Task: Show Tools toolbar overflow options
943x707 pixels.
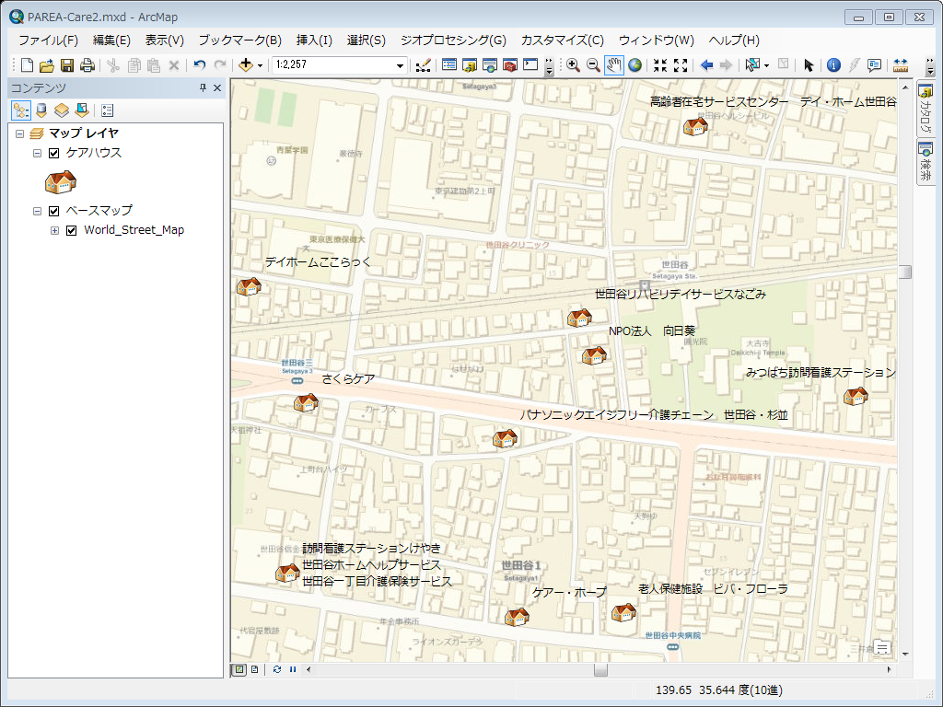Action: [x=930, y=65]
